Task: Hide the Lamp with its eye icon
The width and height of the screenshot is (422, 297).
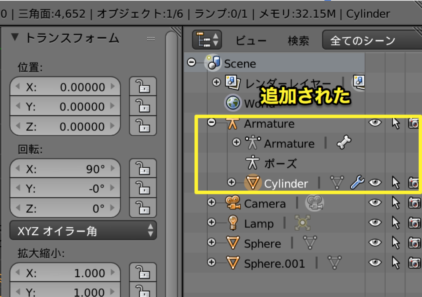Action: tap(375, 222)
